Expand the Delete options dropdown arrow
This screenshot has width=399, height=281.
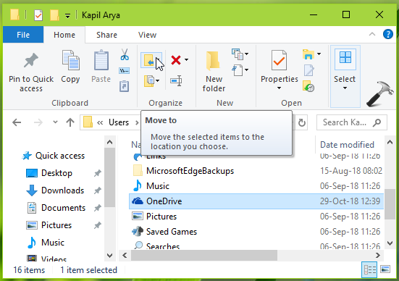point(187,60)
